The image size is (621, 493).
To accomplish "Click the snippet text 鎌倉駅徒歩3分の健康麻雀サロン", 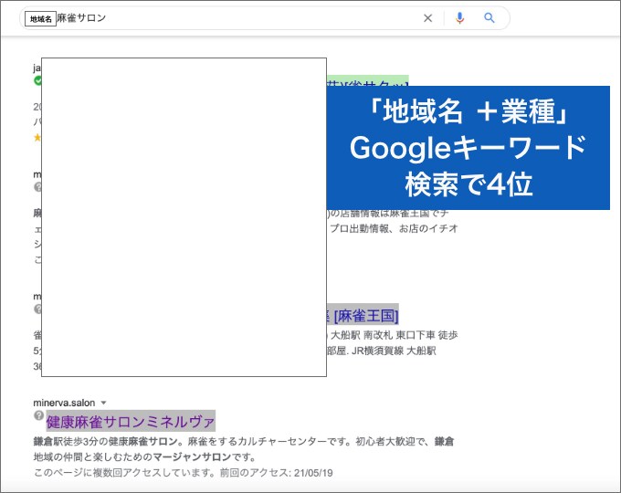I will point(105,442).
